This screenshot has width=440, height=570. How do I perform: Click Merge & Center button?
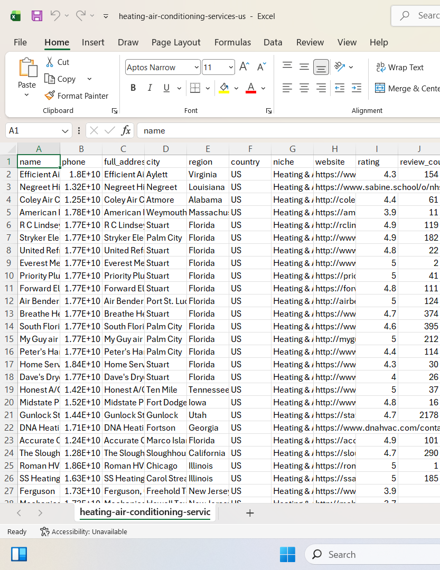click(407, 88)
